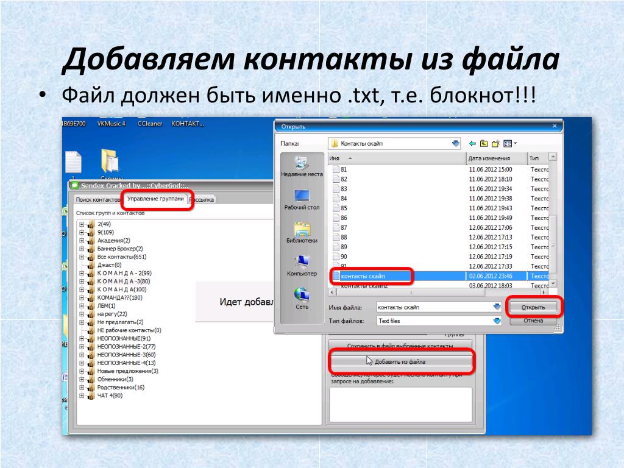
Task: Click the Открыть button
Action: point(533,307)
